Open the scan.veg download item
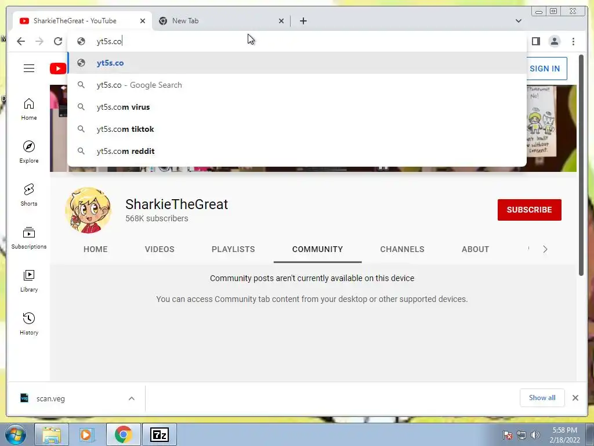 tap(51, 398)
